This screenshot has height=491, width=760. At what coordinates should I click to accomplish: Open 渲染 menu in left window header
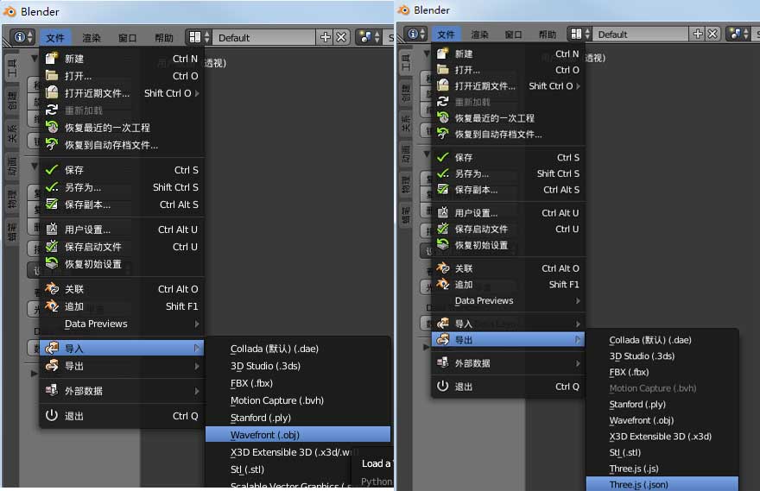click(92, 38)
